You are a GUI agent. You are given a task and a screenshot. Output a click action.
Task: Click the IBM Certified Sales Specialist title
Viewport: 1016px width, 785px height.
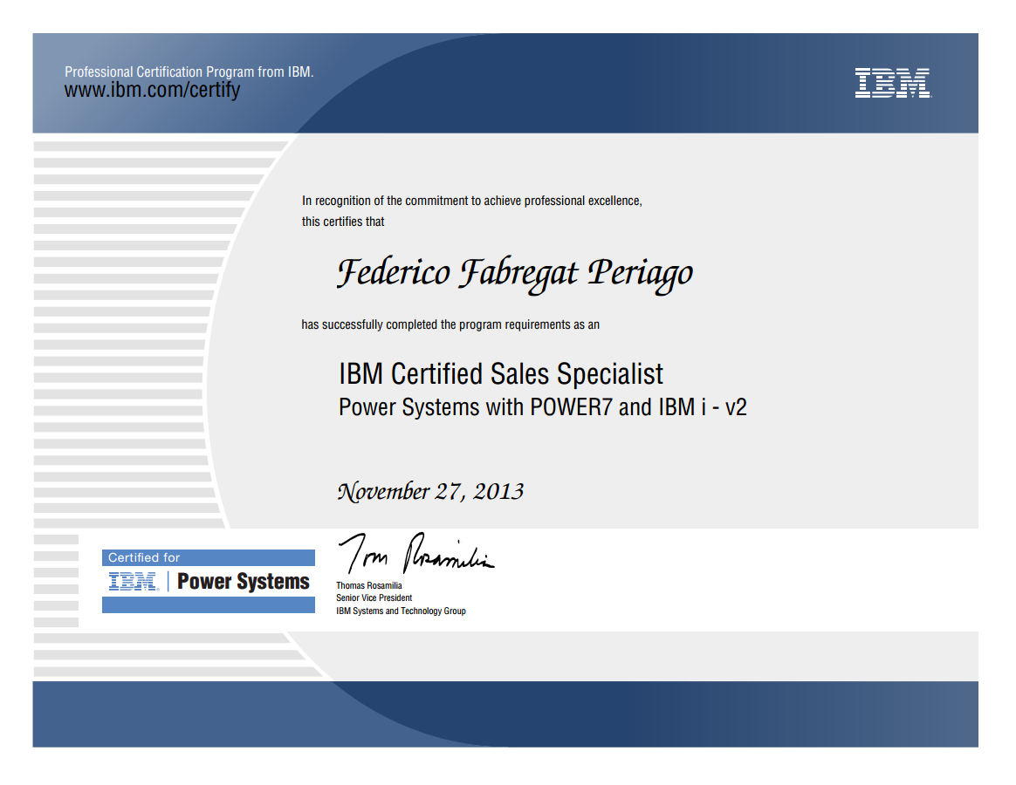click(x=500, y=374)
